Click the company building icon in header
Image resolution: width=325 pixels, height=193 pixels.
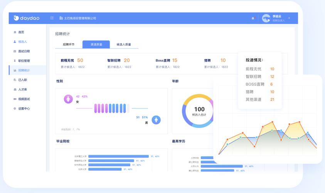(x=61, y=18)
